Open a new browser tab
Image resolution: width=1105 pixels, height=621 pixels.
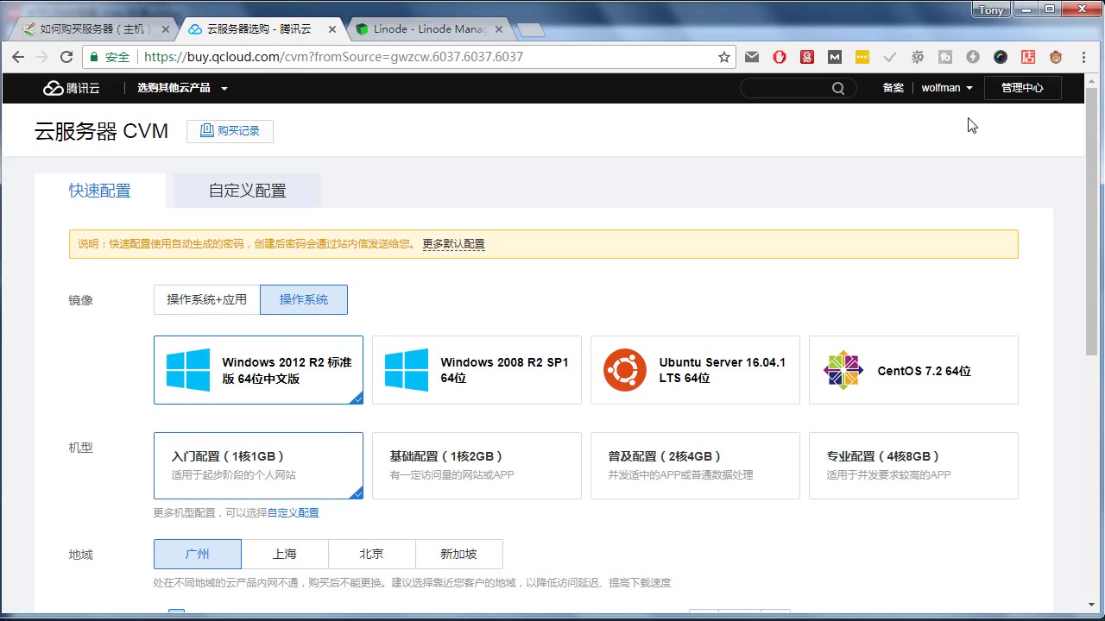[531, 30]
